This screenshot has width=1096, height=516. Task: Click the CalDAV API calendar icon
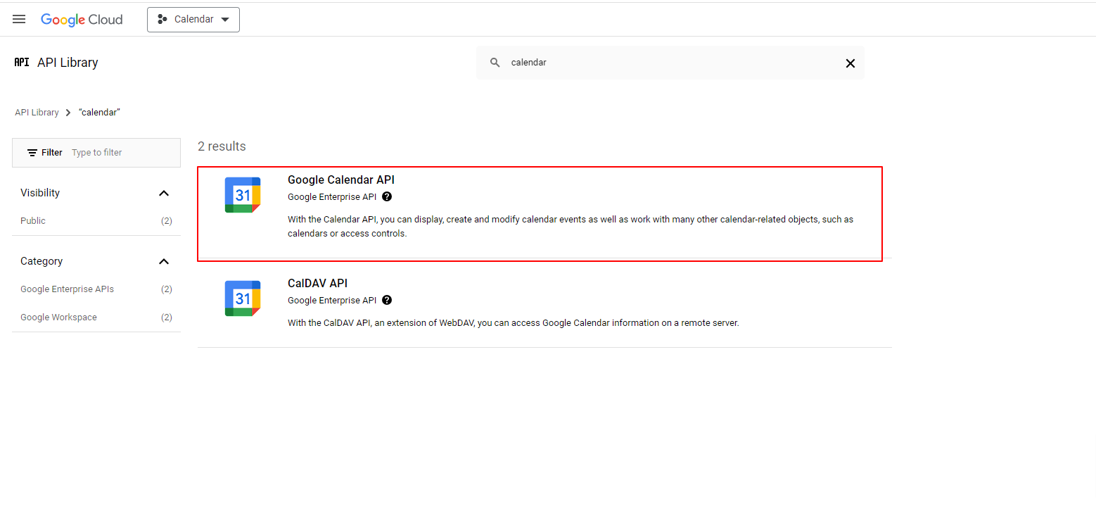pos(243,298)
